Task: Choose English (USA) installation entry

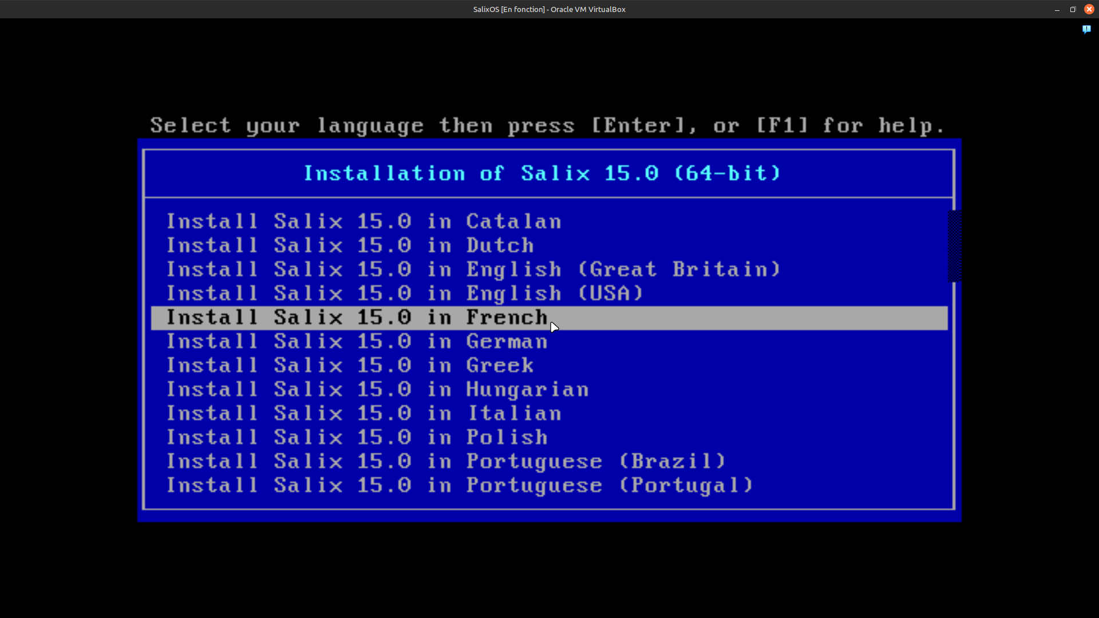Action: [405, 294]
